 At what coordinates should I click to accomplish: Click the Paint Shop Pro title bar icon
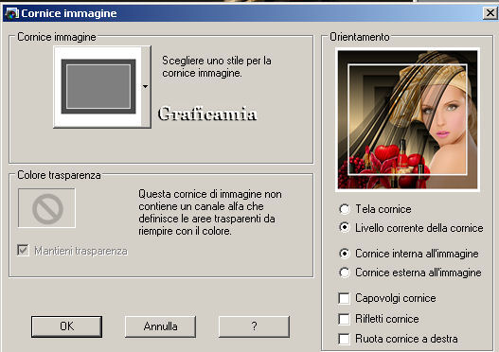pos(11,13)
